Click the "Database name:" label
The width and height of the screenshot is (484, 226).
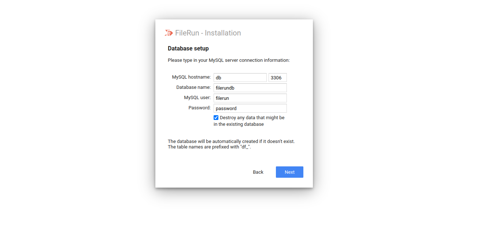pyautogui.click(x=193, y=87)
